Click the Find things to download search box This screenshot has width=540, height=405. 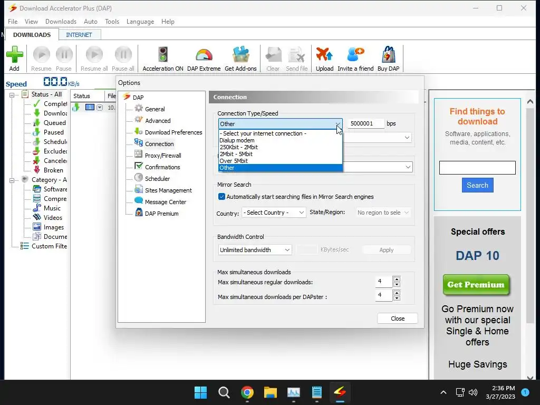click(x=477, y=168)
